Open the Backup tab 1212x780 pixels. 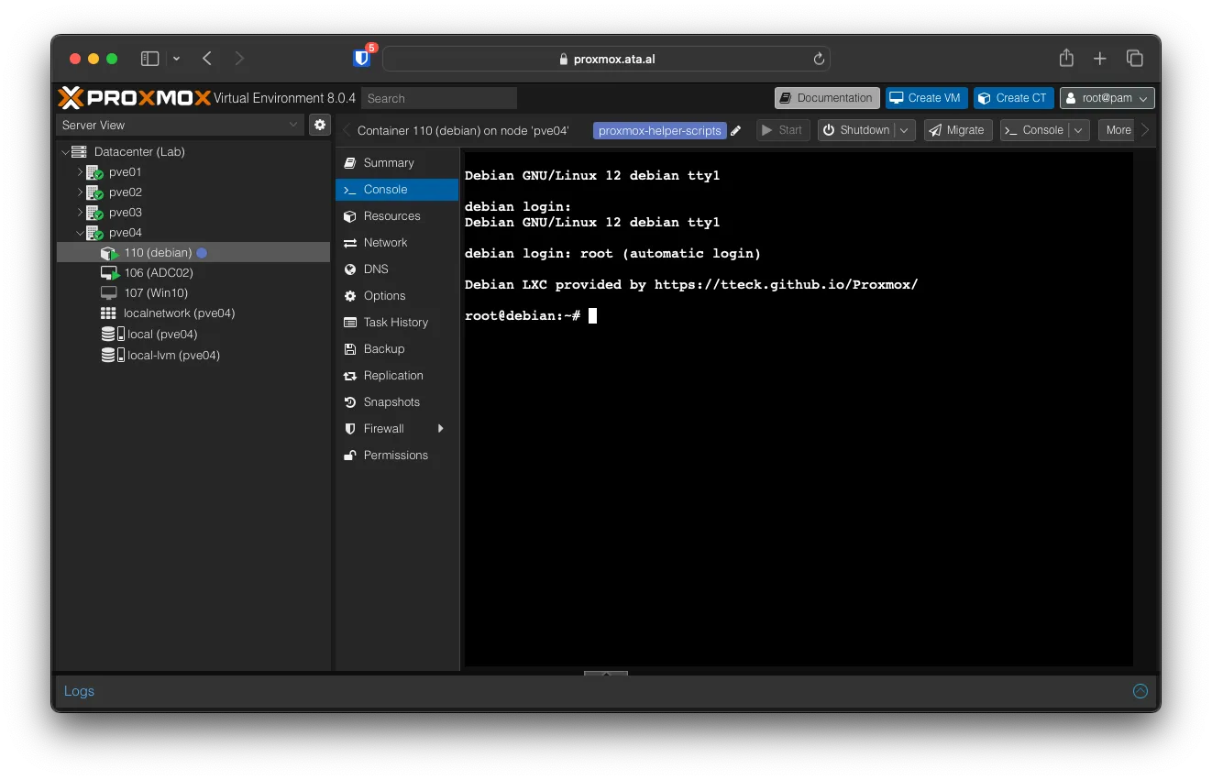397,349
